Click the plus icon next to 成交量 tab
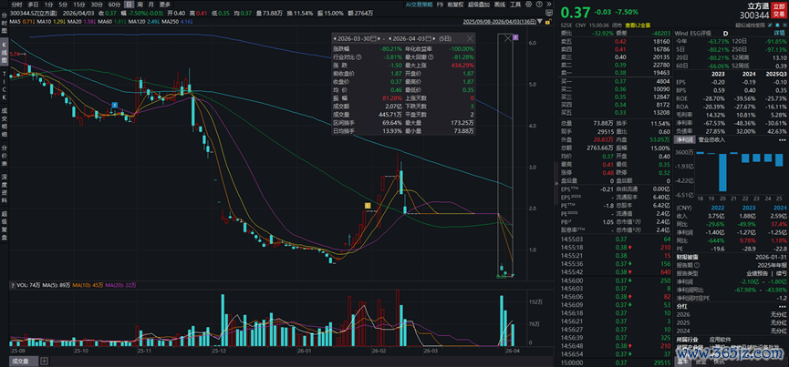 (45, 361)
